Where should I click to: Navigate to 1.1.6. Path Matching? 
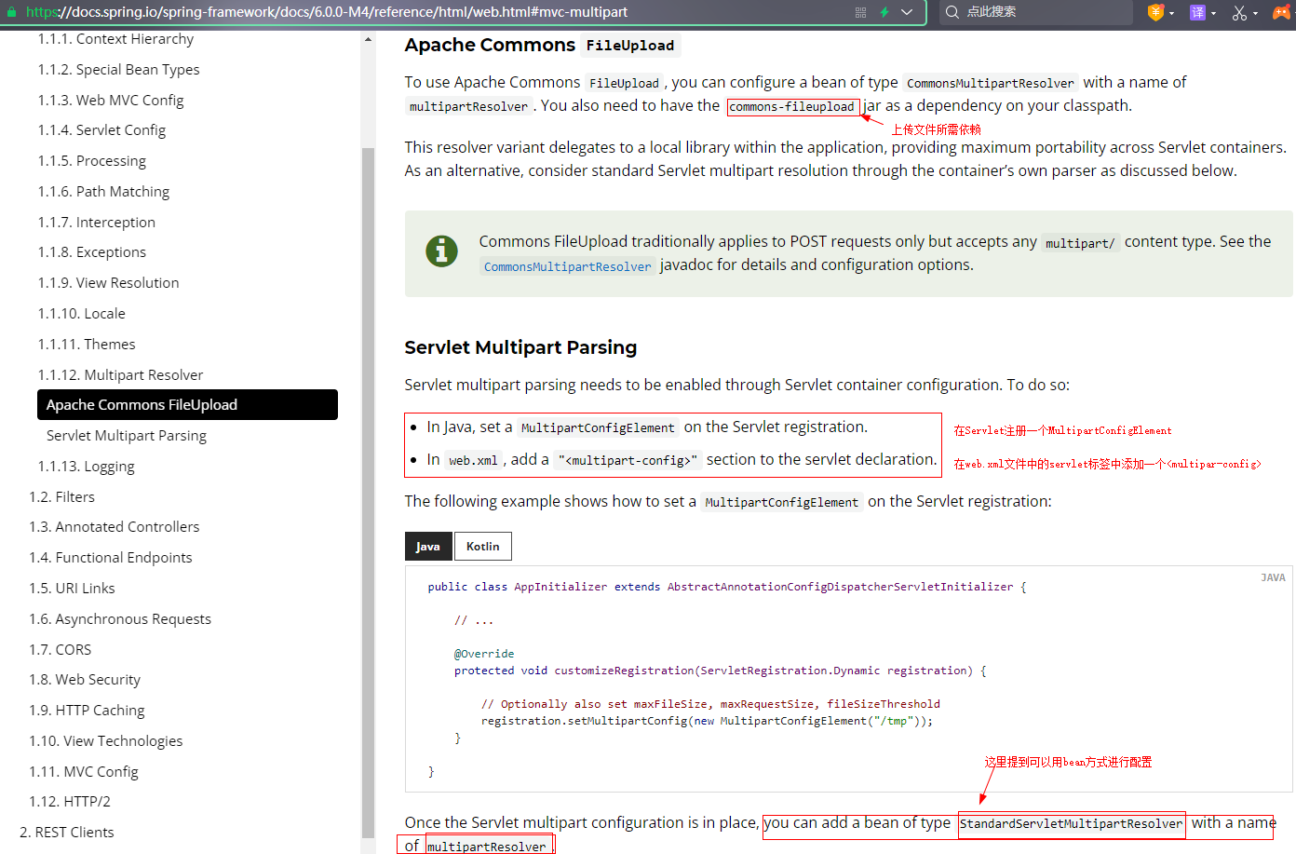tap(103, 192)
